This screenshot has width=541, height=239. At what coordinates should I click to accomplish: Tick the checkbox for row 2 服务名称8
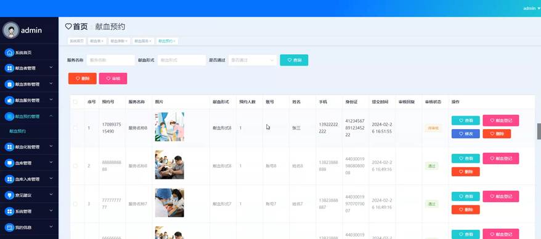point(75,166)
